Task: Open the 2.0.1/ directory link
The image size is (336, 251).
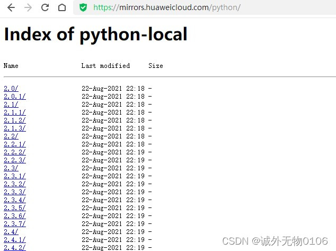Action: (x=14, y=97)
